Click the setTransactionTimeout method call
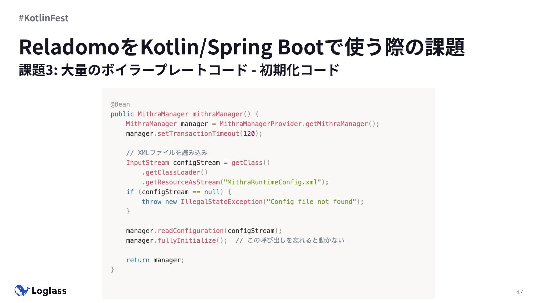This screenshot has width=538, height=303. [198, 134]
